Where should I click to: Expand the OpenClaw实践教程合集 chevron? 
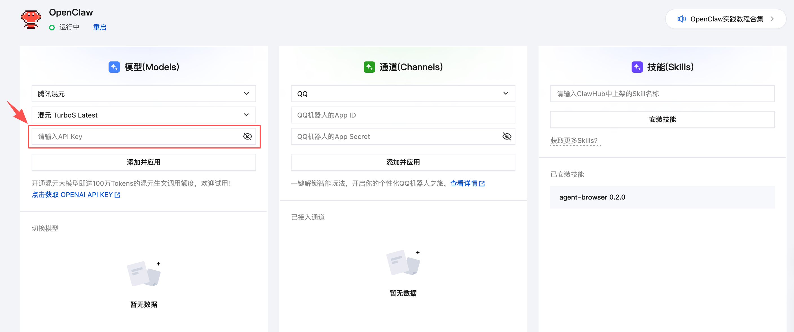point(772,19)
